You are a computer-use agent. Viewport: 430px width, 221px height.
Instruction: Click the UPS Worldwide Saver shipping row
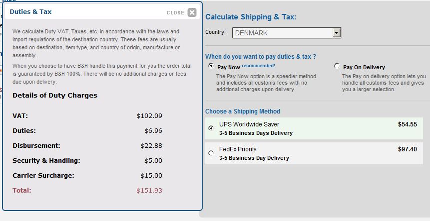tap(314, 128)
